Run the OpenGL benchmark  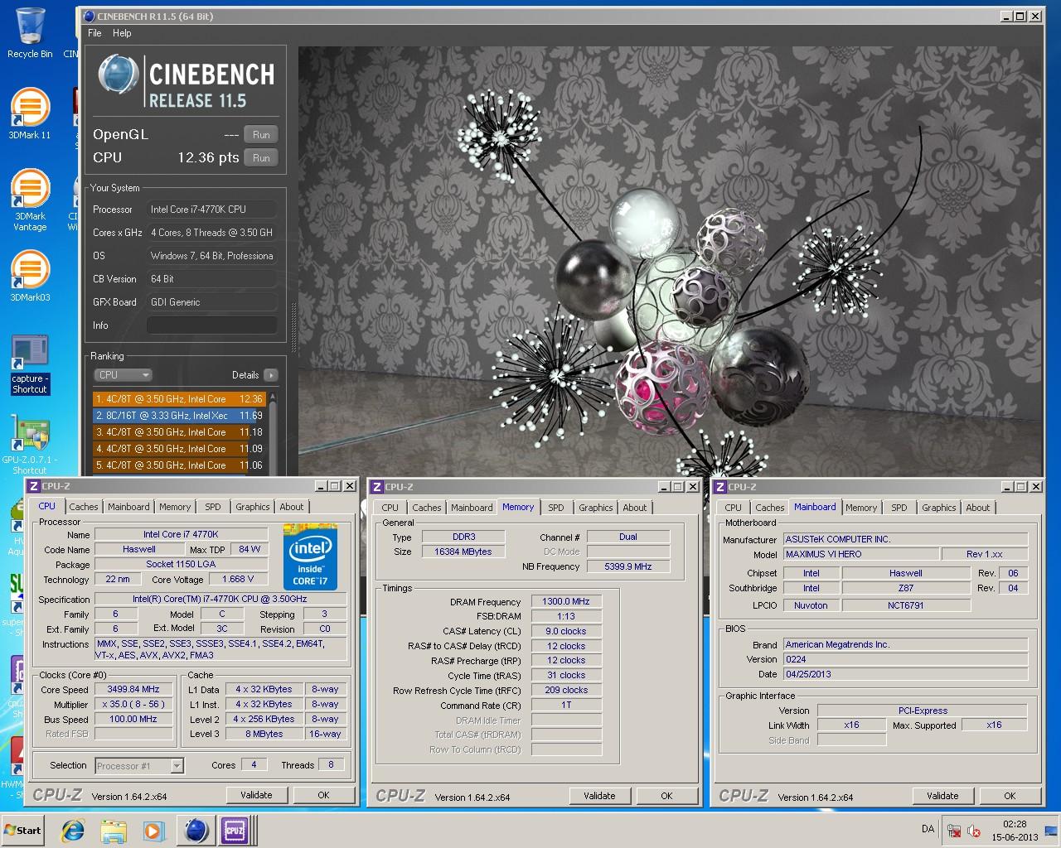click(x=261, y=135)
